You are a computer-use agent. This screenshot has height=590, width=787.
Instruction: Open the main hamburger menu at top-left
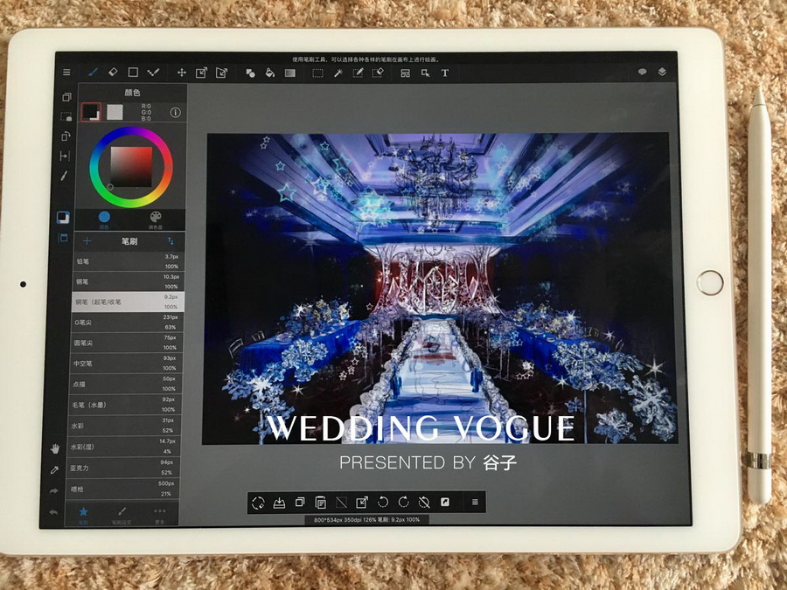(x=66, y=73)
